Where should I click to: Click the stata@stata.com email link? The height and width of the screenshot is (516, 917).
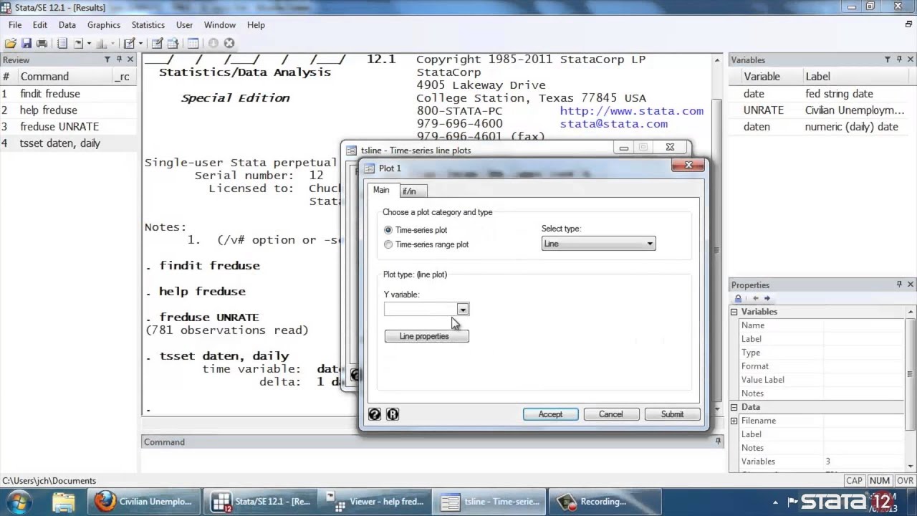(614, 123)
